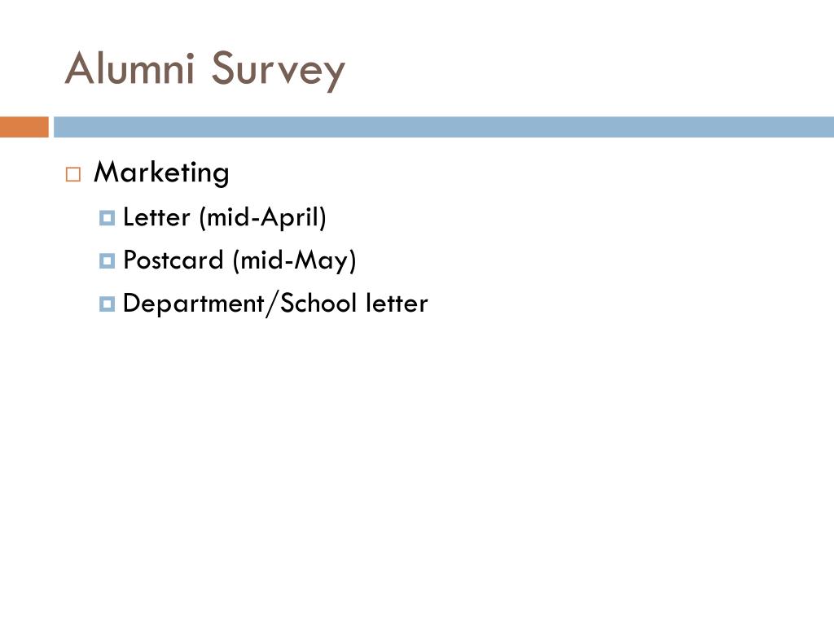Select the orange accent block under the title
834x625 pixels.
(x=24, y=127)
